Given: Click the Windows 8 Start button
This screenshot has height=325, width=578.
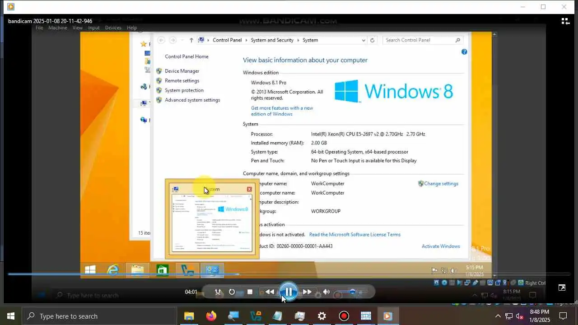Looking at the screenshot, I should click(x=90, y=270).
